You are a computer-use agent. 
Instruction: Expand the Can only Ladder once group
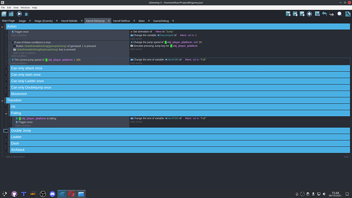pos(6,81)
